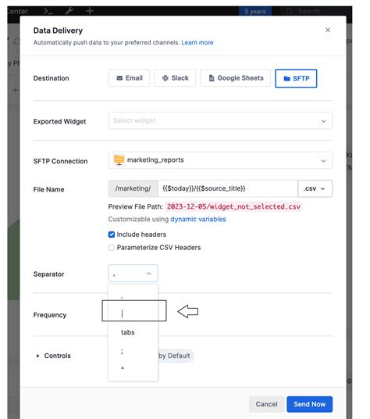
Task: Expand the Controls section triangle
Action: click(38, 356)
